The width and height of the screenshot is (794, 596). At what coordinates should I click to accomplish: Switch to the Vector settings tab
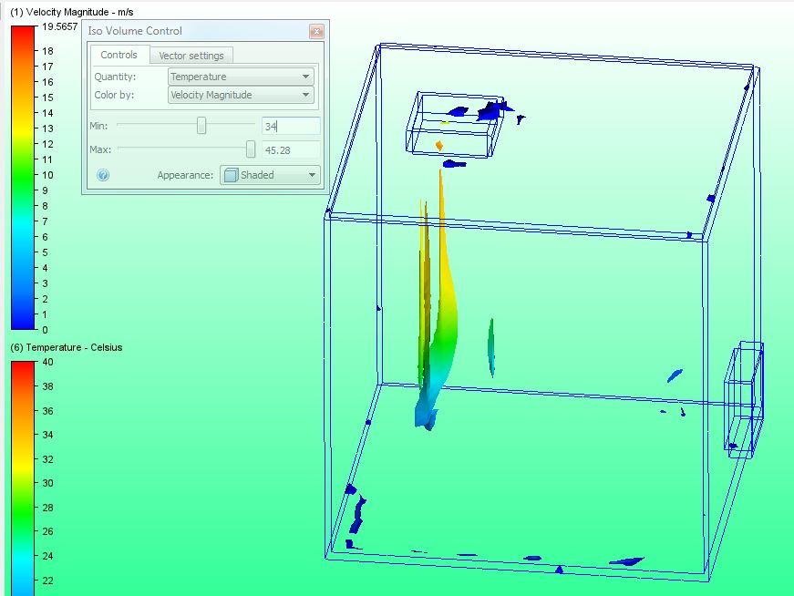point(191,54)
